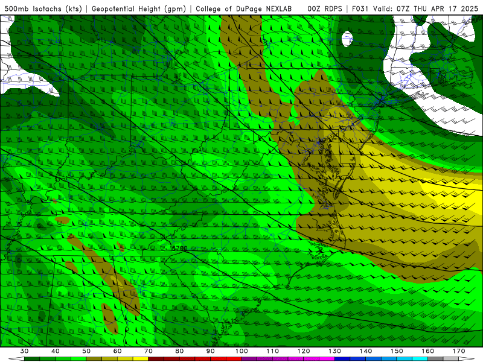Click the '30' color scale label
Image resolution: width=483 pixels, height=362 pixels.
coord(24,351)
